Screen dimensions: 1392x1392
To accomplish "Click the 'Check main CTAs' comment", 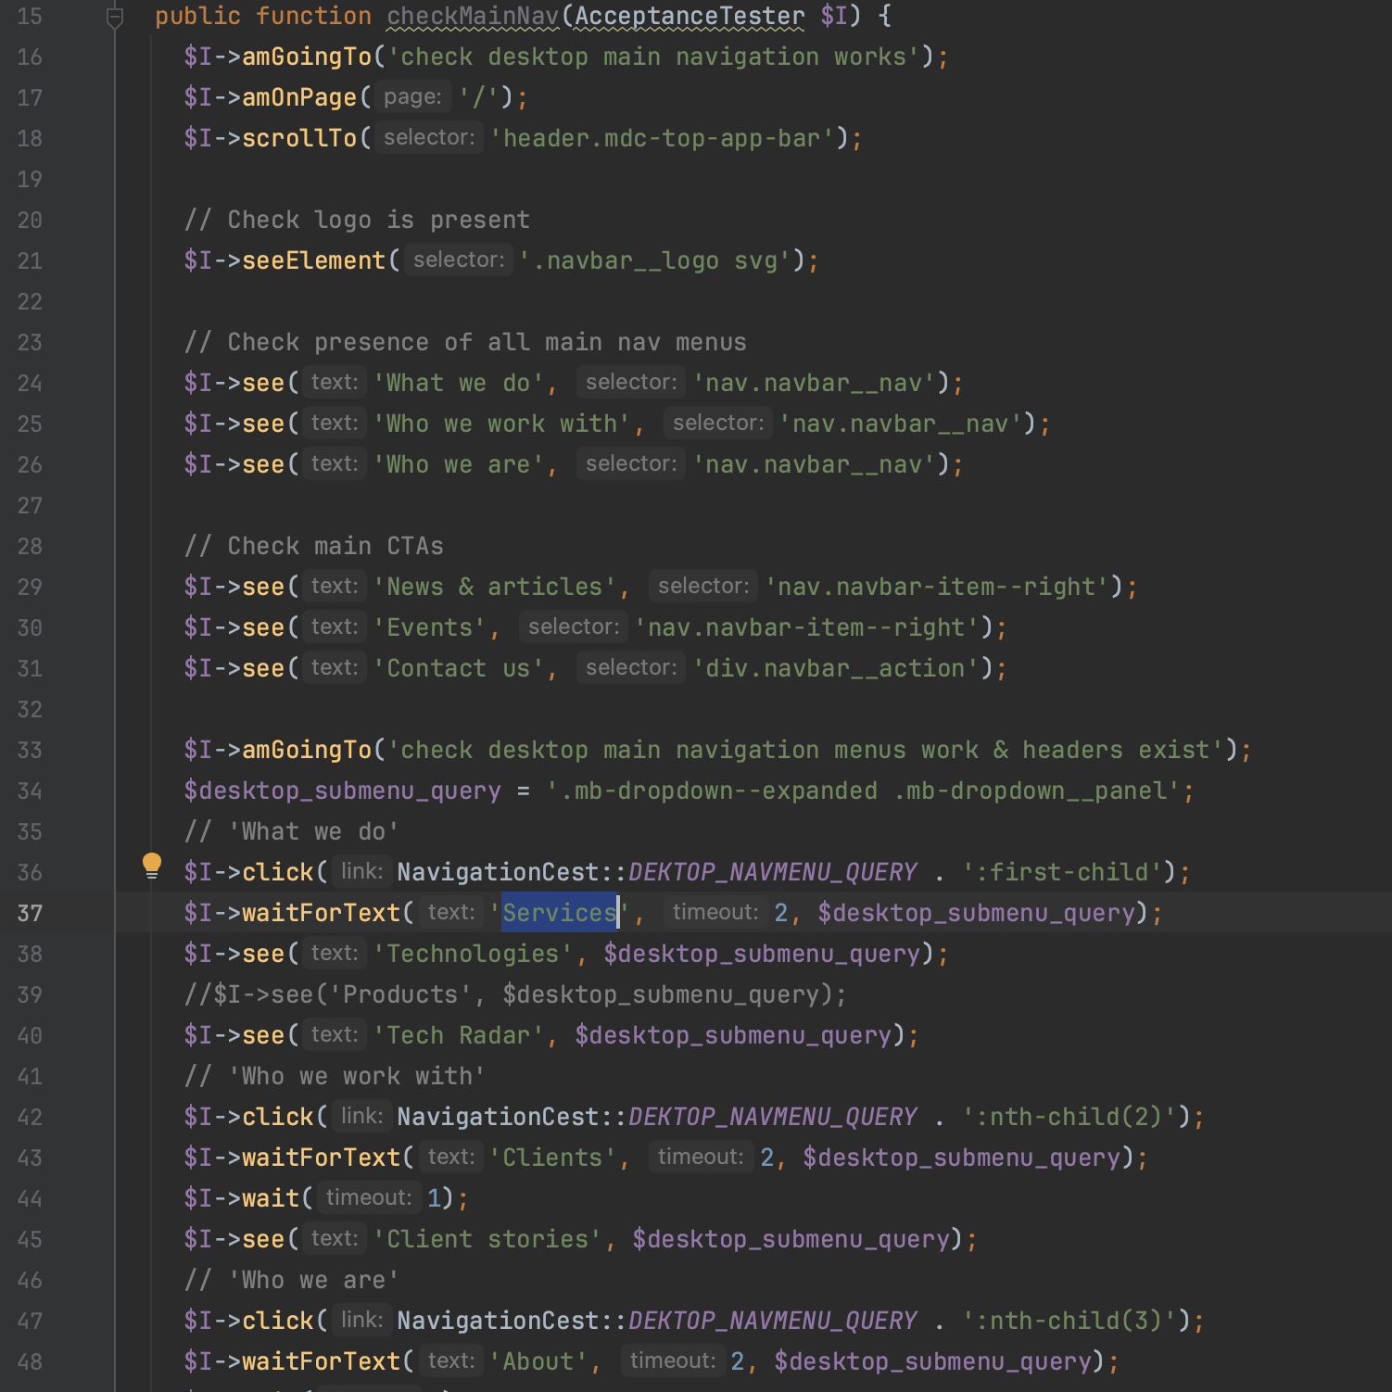I will (313, 547).
